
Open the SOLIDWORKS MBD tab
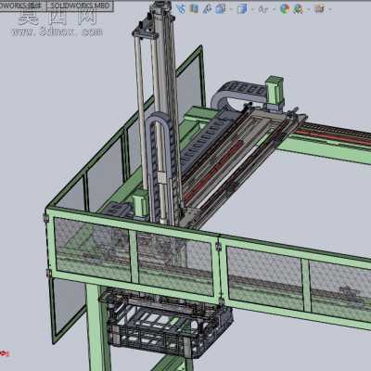80,6
